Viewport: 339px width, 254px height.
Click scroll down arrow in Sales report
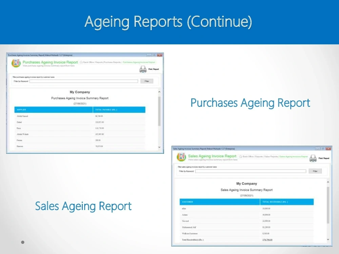pyautogui.click(x=328, y=239)
